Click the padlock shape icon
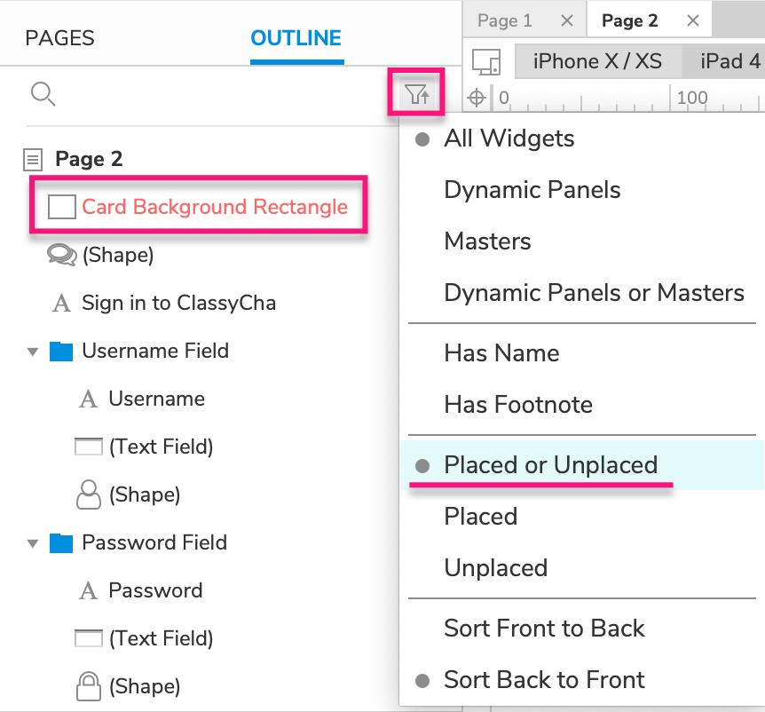 tap(88, 686)
